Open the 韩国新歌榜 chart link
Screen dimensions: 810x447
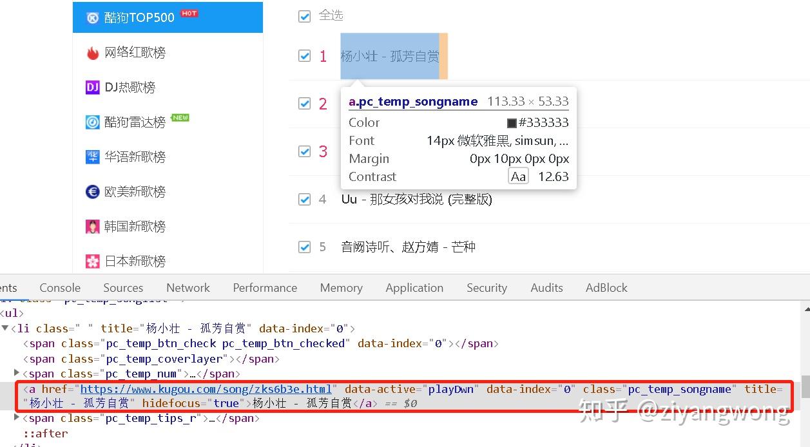tap(135, 227)
